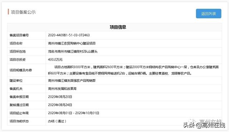Click the 返回列表 button
Screen dimensions: 229x132
click(209, 14)
